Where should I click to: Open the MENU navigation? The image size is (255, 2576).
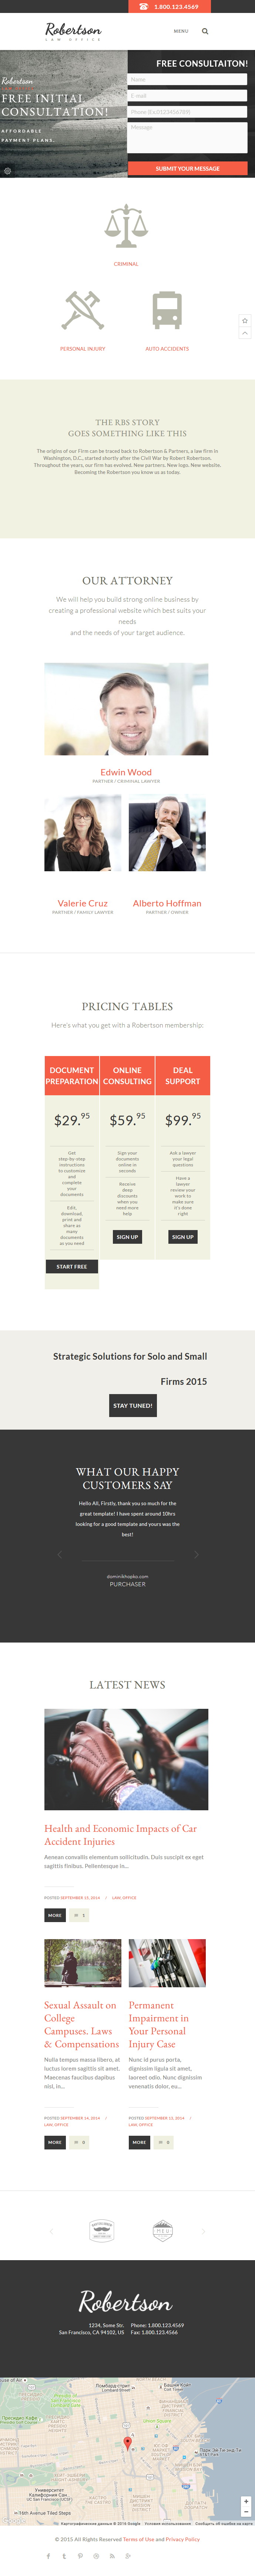[x=181, y=31]
